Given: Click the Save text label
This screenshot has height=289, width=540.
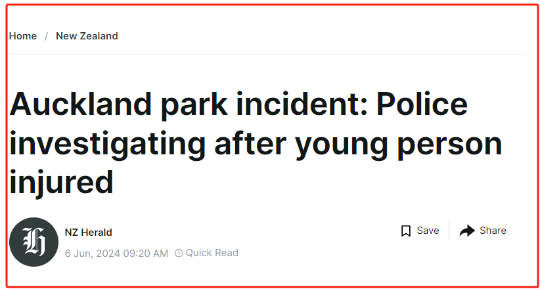Looking at the screenshot, I should pyautogui.click(x=428, y=231).
